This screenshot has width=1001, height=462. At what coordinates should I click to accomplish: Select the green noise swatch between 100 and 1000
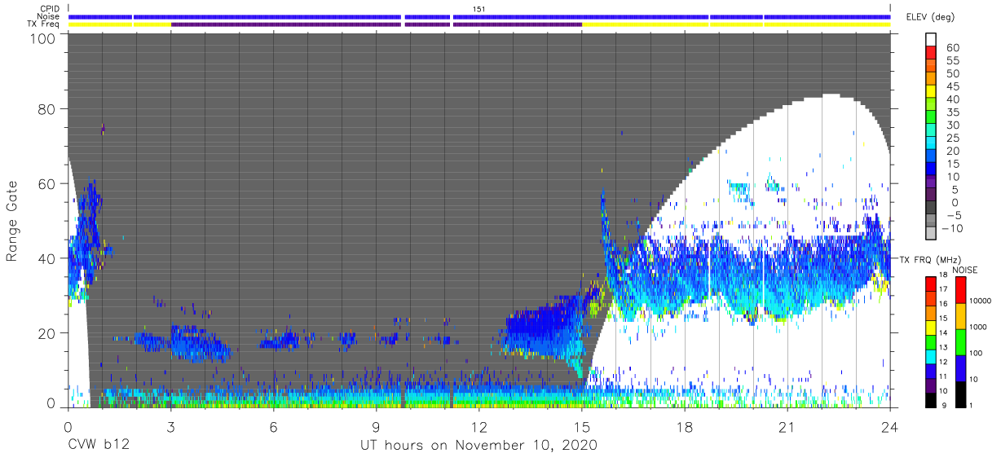pyautogui.click(x=960, y=341)
